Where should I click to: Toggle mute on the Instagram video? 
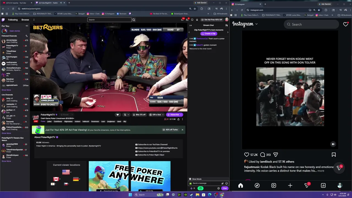point(333,144)
